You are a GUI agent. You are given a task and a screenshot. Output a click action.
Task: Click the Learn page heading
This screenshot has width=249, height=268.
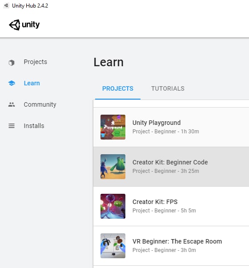point(108,62)
